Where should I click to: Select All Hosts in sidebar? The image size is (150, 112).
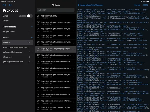(x=18, y=42)
